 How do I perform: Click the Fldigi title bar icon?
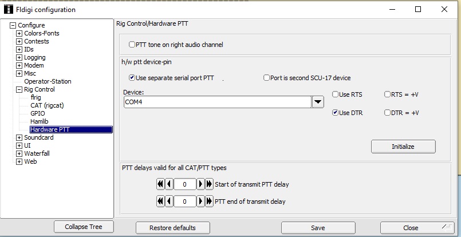coord(7,9)
